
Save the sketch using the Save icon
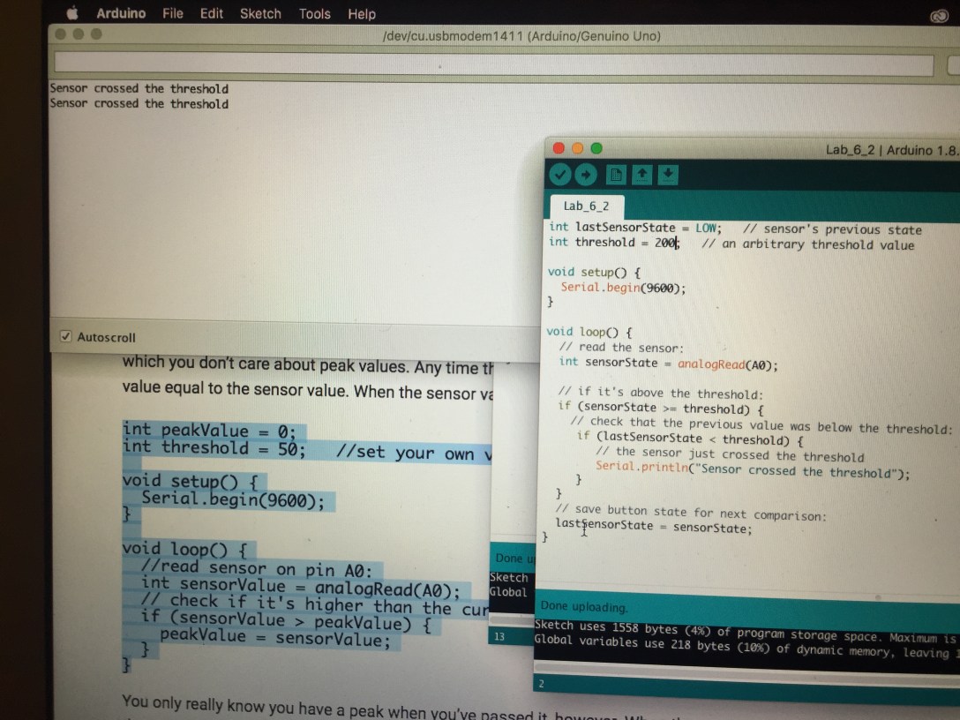click(x=667, y=175)
